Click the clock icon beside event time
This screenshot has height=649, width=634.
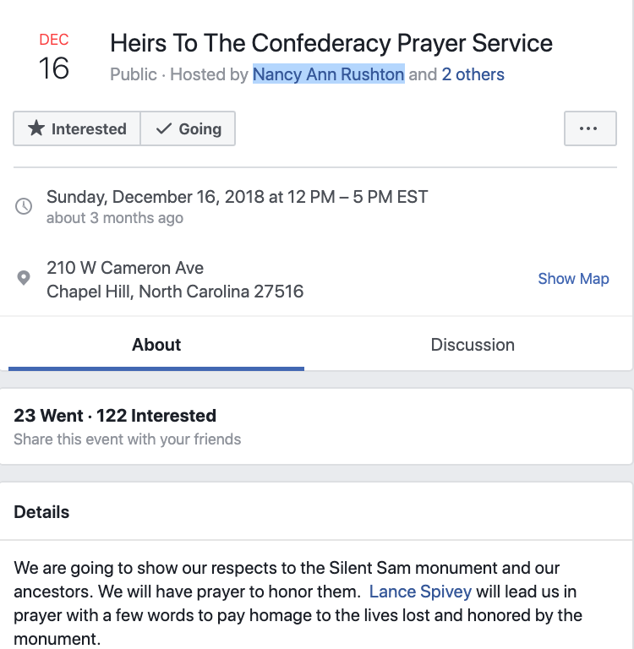click(x=24, y=205)
